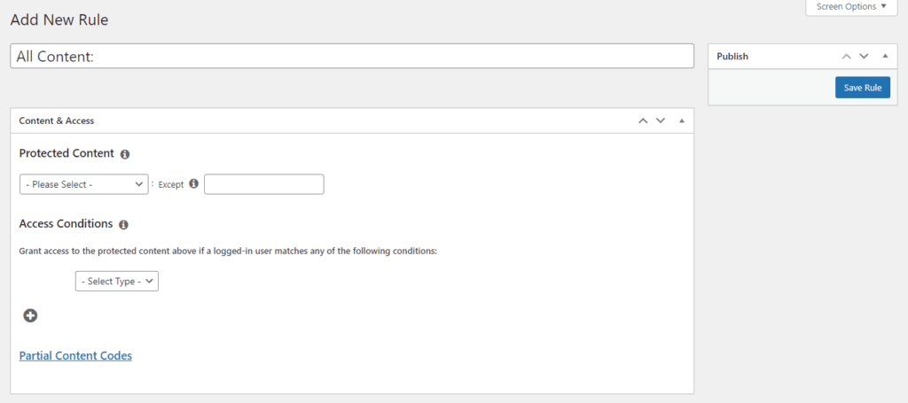Click the Except label
The height and width of the screenshot is (403, 908).
coord(171,184)
